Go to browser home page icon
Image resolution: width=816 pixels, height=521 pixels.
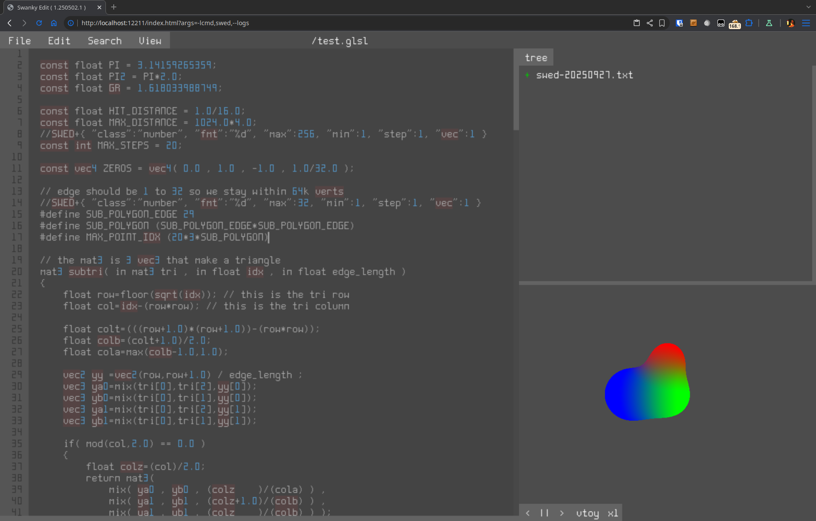(x=54, y=23)
